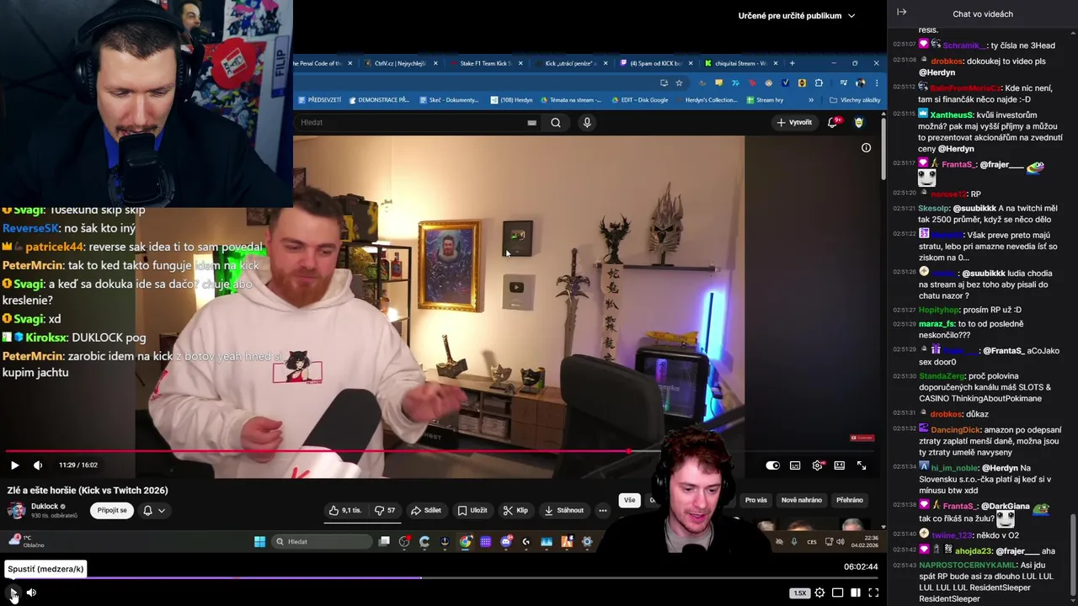
Task: Switch to Stake F1 Team Kick tab
Action: point(487,63)
